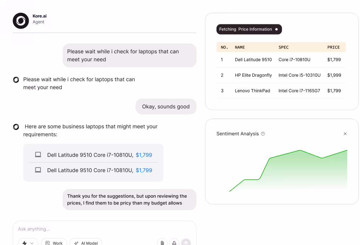Viewport: 360px width, 245px height.
Task: Click the $1,799 price in Lenovo ThinkPad row
Action: 334,91
